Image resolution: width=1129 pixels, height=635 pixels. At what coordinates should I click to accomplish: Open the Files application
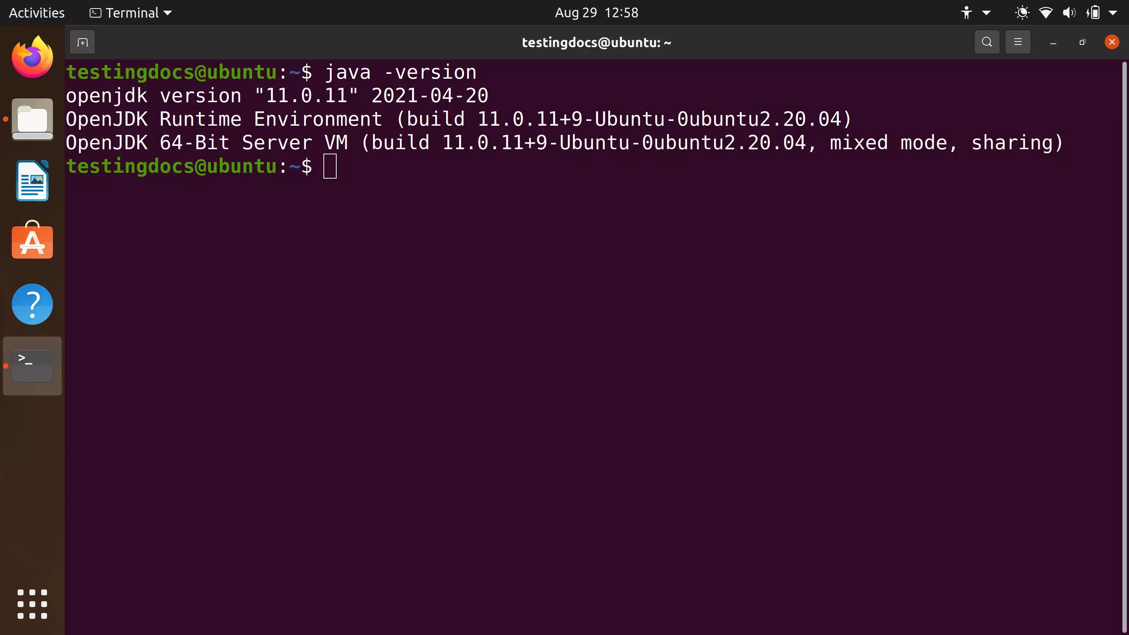pos(32,119)
